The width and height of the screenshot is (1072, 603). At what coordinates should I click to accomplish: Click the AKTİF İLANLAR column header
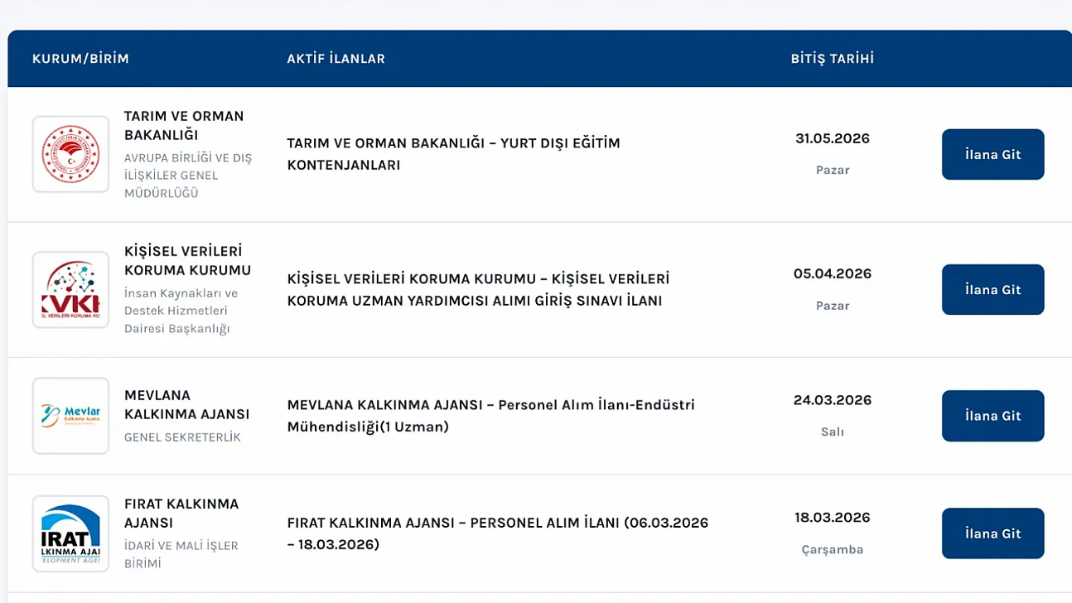(336, 58)
